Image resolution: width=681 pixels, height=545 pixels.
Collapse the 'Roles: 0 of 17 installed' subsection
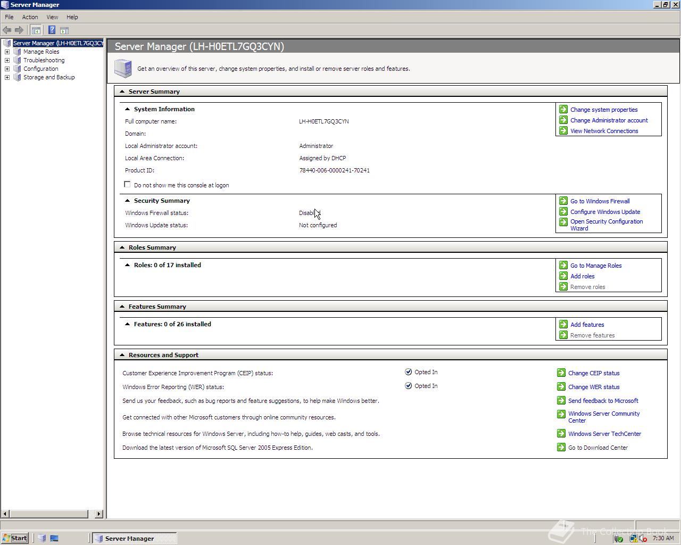[x=127, y=265]
